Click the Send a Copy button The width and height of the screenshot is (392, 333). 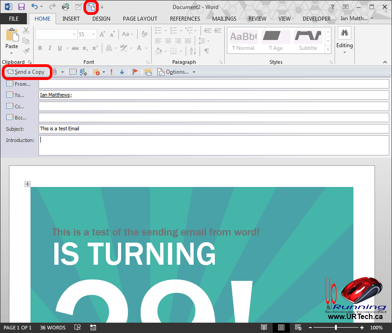pyautogui.click(x=26, y=72)
